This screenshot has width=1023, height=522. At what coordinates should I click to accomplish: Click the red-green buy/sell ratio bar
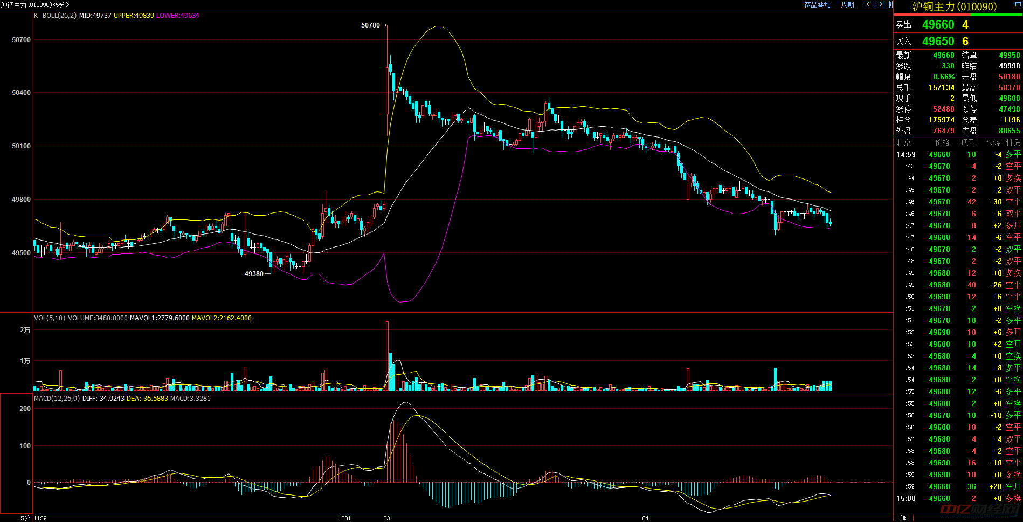[958, 15]
